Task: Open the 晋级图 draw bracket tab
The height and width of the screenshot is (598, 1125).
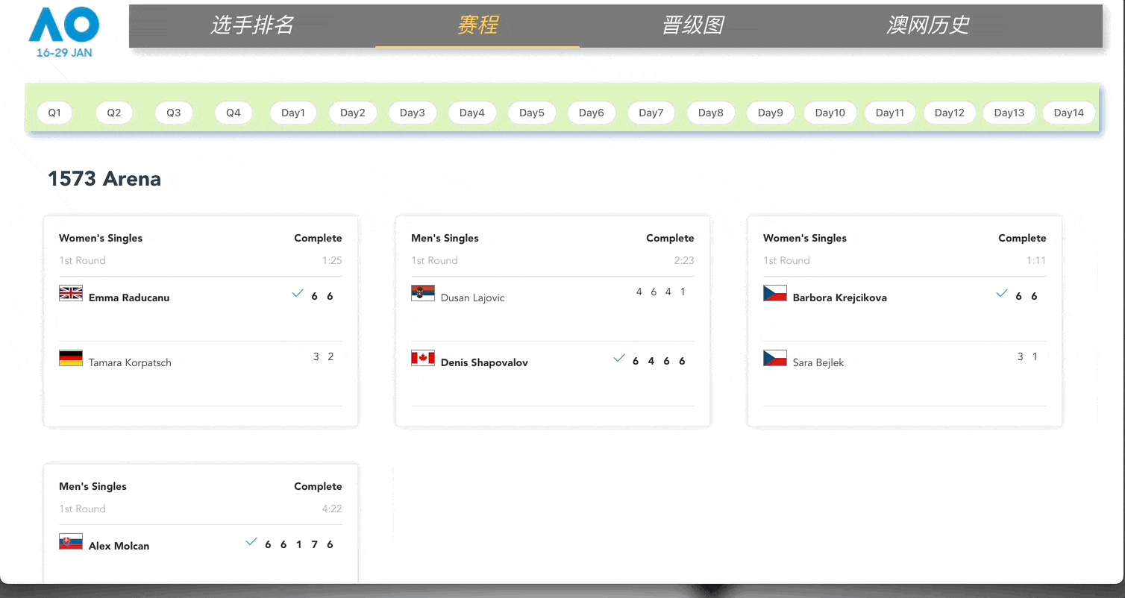Action: pyautogui.click(x=693, y=25)
